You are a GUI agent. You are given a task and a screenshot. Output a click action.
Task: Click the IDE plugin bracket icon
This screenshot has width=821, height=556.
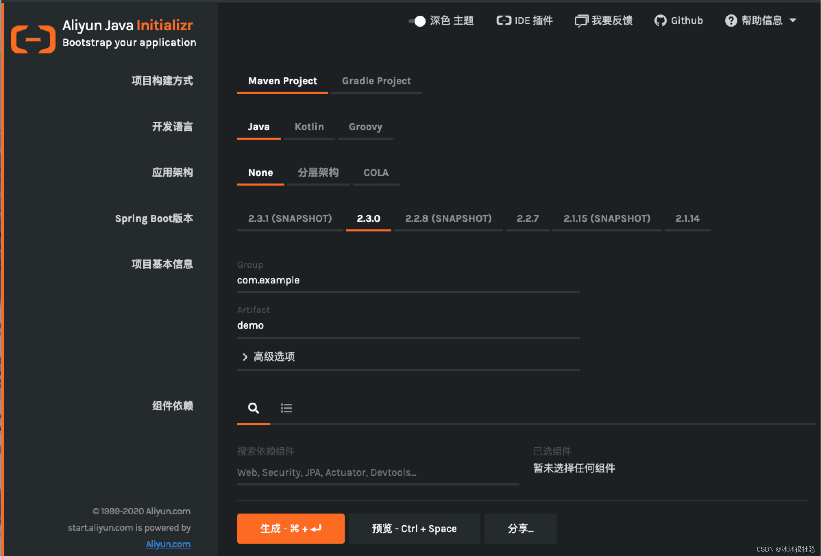tap(504, 21)
